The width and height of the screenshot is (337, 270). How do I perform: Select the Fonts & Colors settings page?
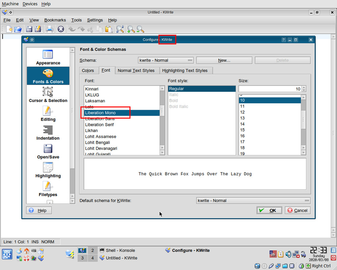coord(48,76)
